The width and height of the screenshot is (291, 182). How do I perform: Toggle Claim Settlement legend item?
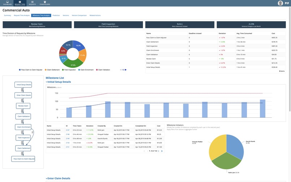pos(52,70)
